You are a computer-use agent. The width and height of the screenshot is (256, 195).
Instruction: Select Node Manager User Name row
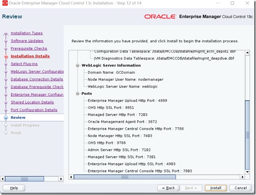(x=125, y=80)
